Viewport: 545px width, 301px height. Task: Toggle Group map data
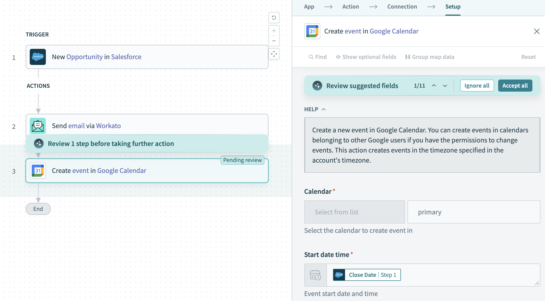pyautogui.click(x=430, y=57)
